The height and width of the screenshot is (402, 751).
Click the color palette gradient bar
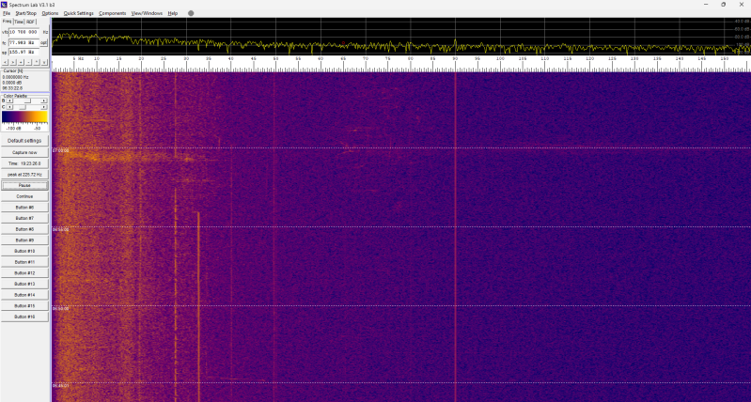click(x=24, y=116)
